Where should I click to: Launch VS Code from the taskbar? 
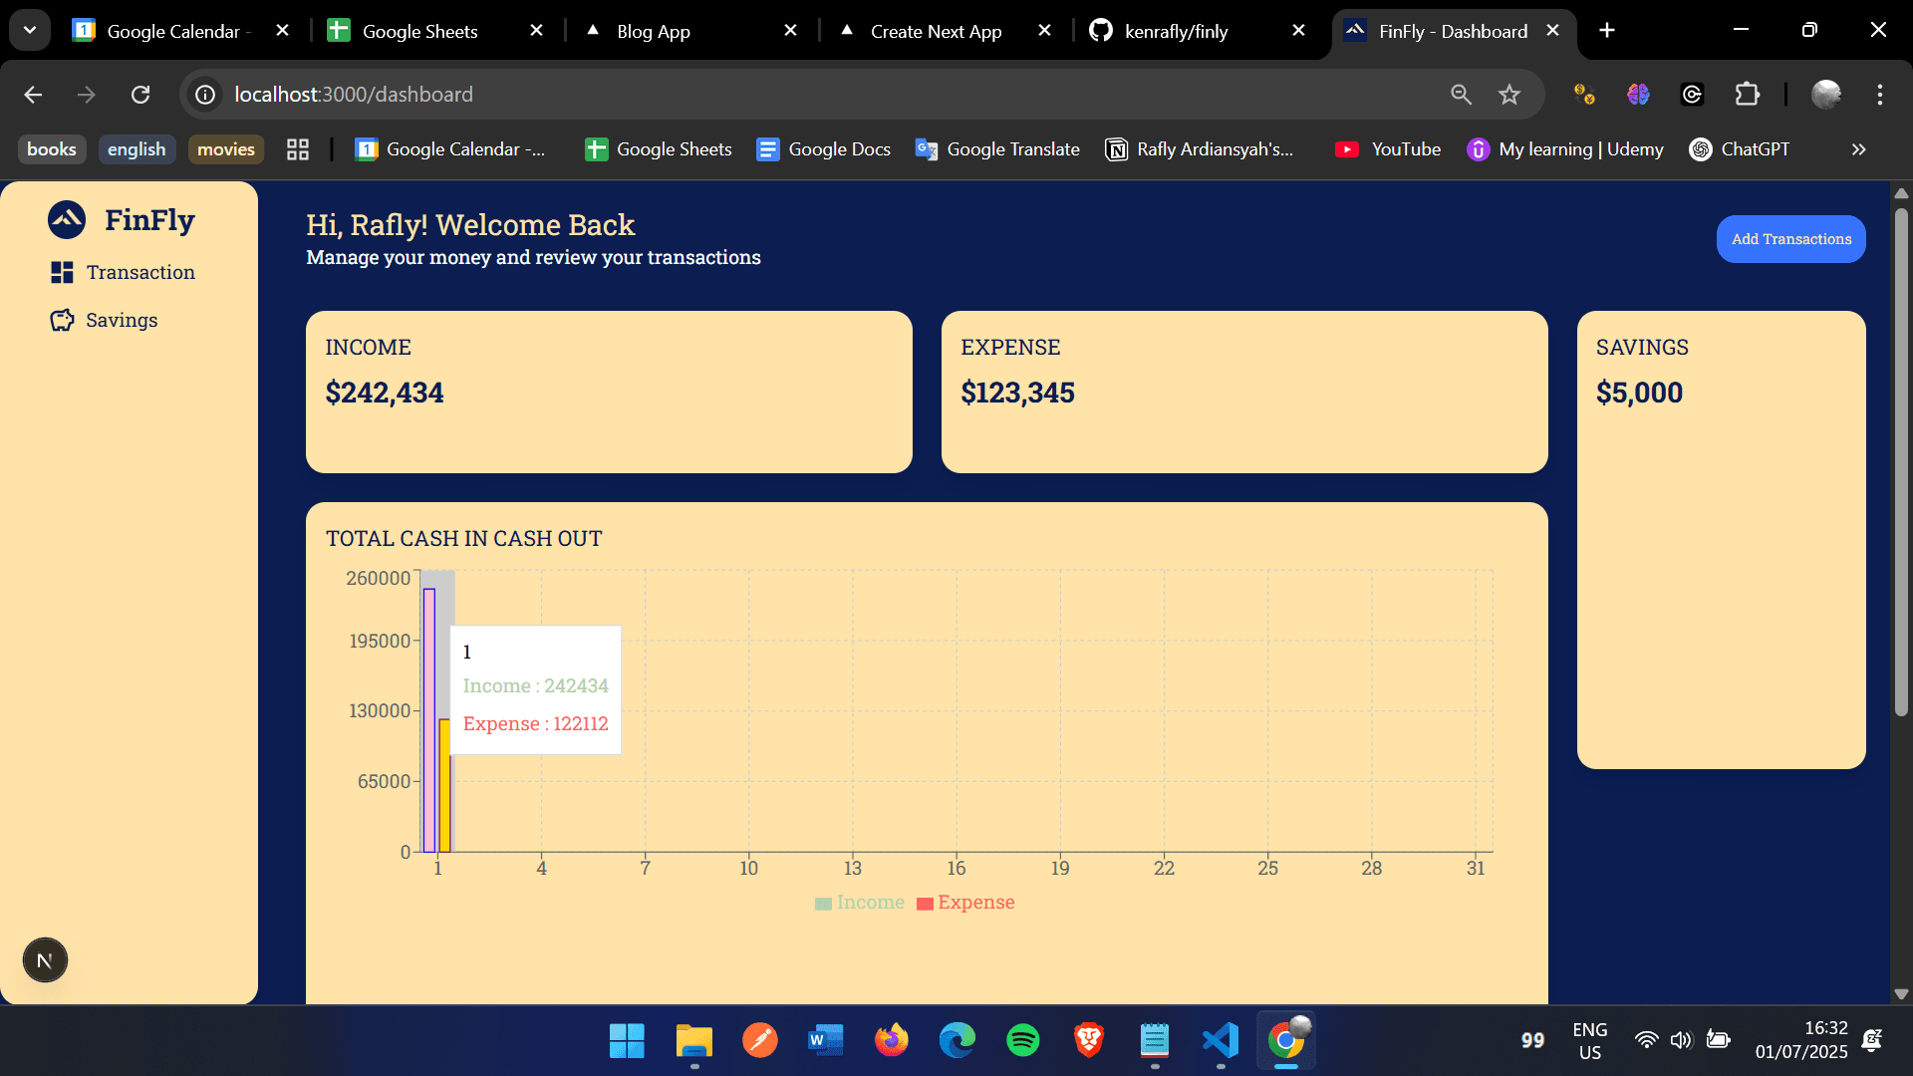pyautogui.click(x=1220, y=1039)
